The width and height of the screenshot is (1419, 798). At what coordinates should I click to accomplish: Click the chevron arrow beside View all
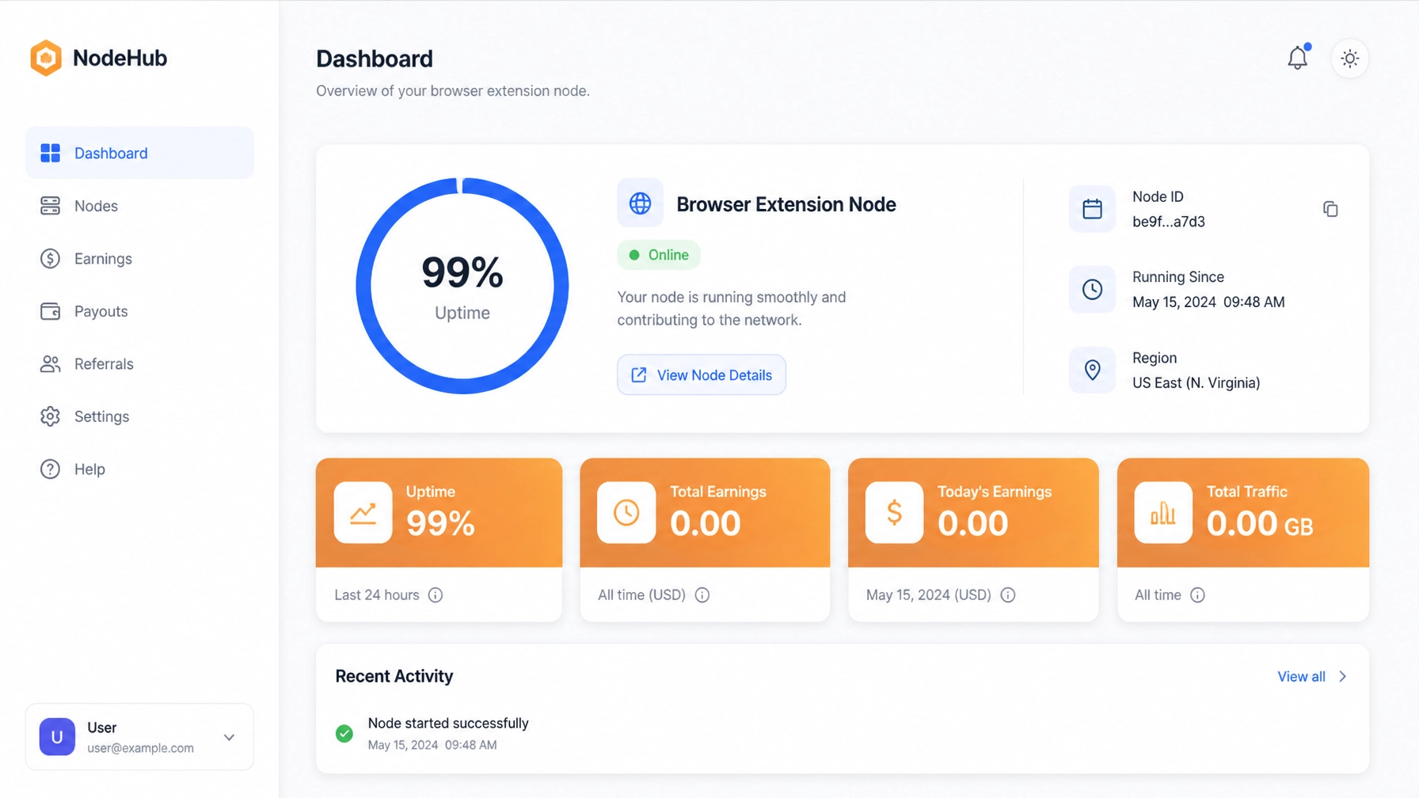(x=1343, y=677)
